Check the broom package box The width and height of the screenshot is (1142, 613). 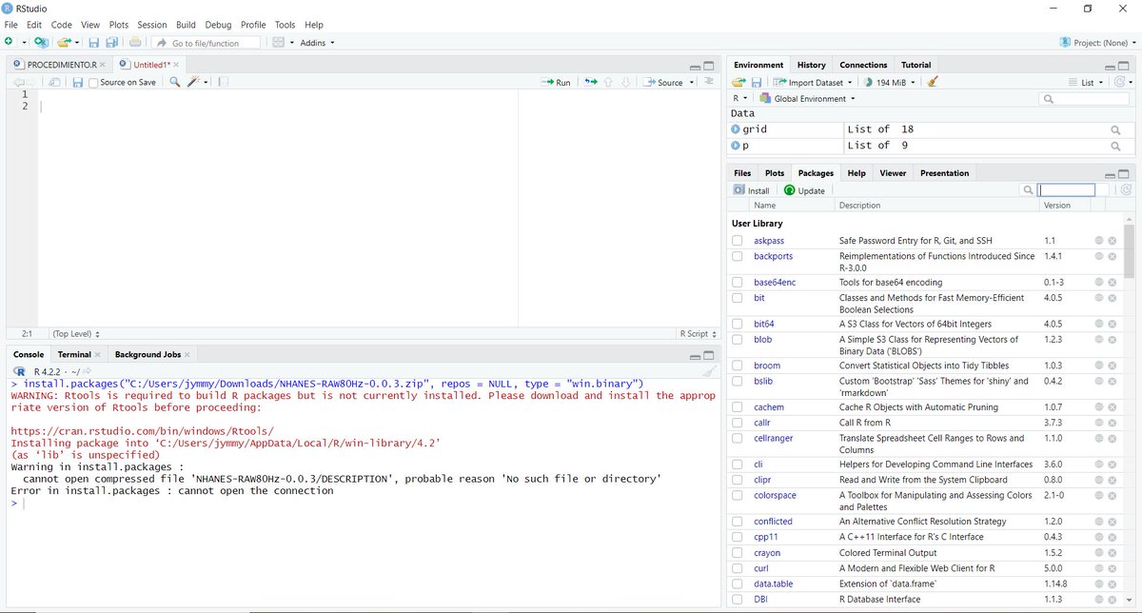tap(738, 366)
